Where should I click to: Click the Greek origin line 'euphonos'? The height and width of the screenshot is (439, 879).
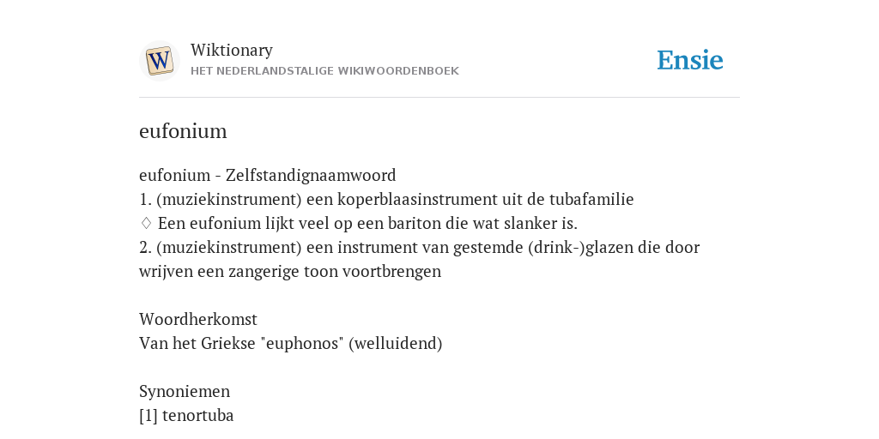(x=290, y=343)
